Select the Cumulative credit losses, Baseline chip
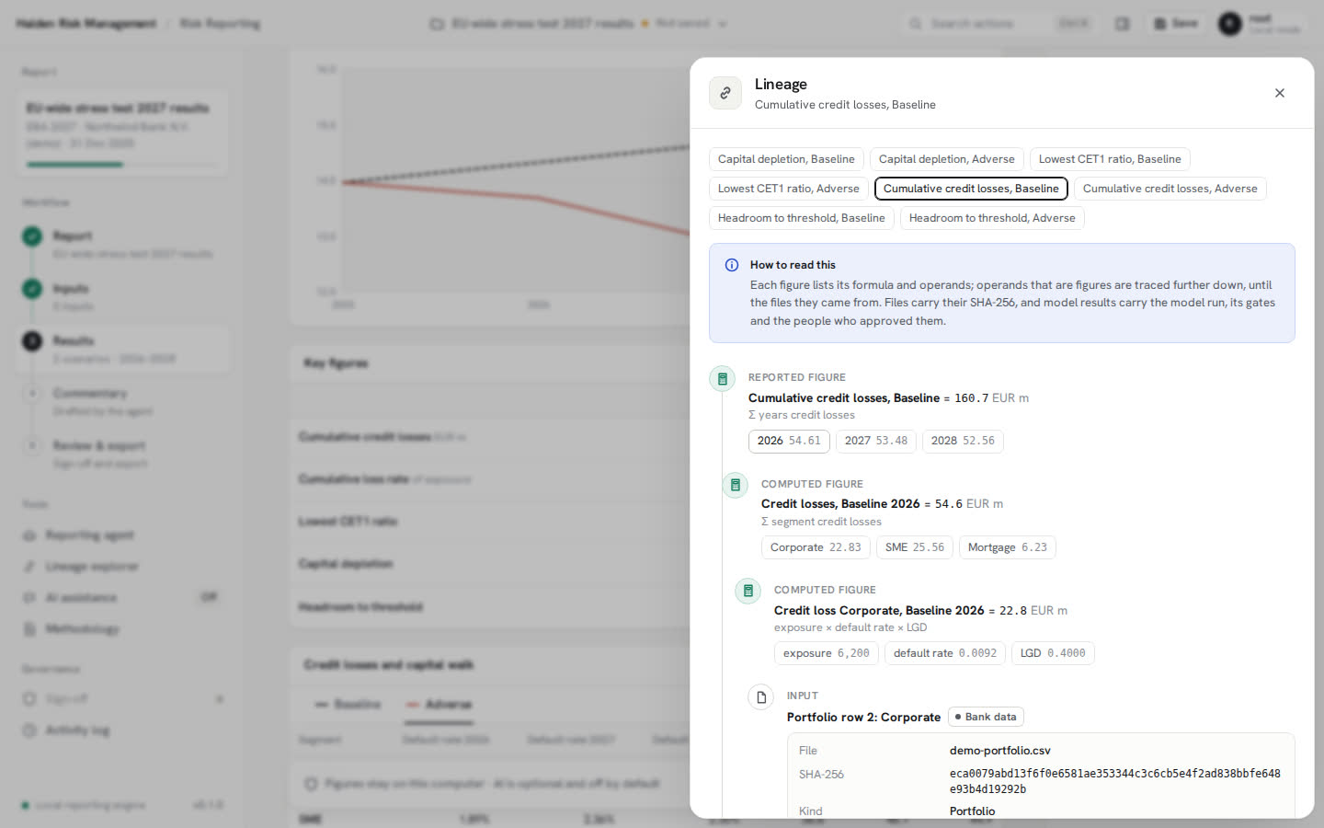 [x=971, y=189]
